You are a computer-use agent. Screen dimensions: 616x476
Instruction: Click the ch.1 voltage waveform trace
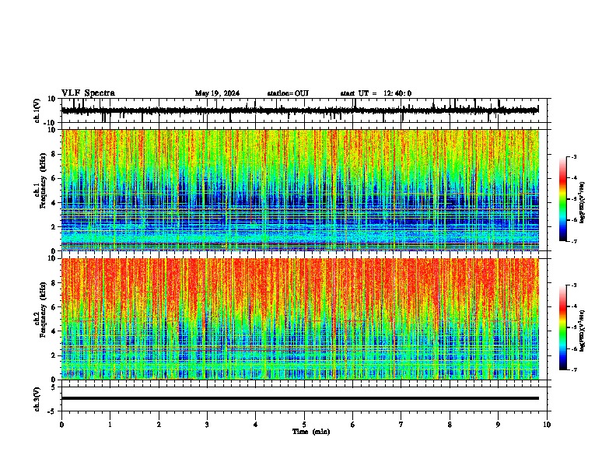300,110
